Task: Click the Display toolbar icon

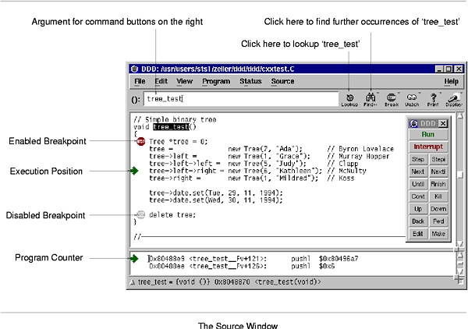Action: pos(453,98)
